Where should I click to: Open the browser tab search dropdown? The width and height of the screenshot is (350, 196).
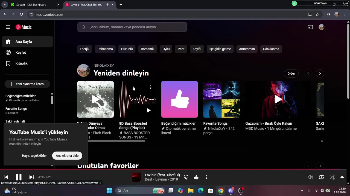[x=4, y=5]
